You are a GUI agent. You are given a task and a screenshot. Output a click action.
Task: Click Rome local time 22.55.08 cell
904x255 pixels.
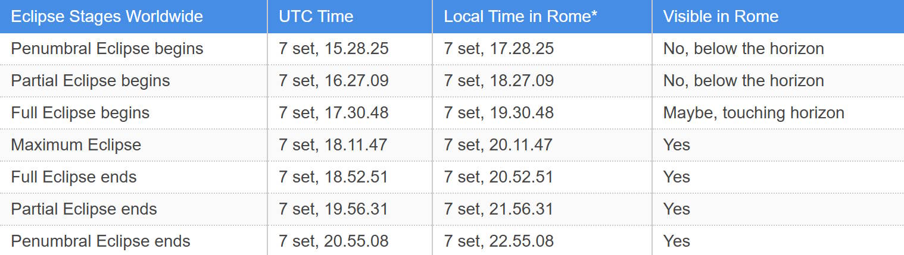[x=499, y=241]
